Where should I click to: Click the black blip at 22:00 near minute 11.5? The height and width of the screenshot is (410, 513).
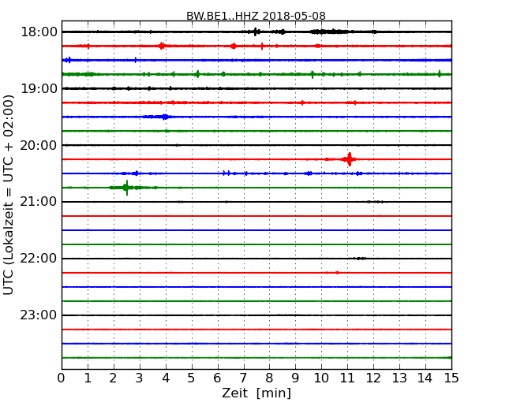click(x=360, y=259)
